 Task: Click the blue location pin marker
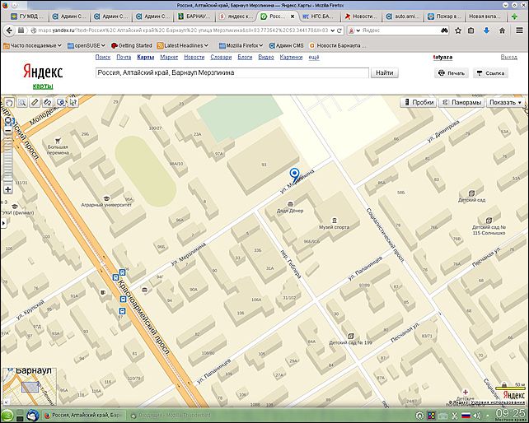click(295, 174)
